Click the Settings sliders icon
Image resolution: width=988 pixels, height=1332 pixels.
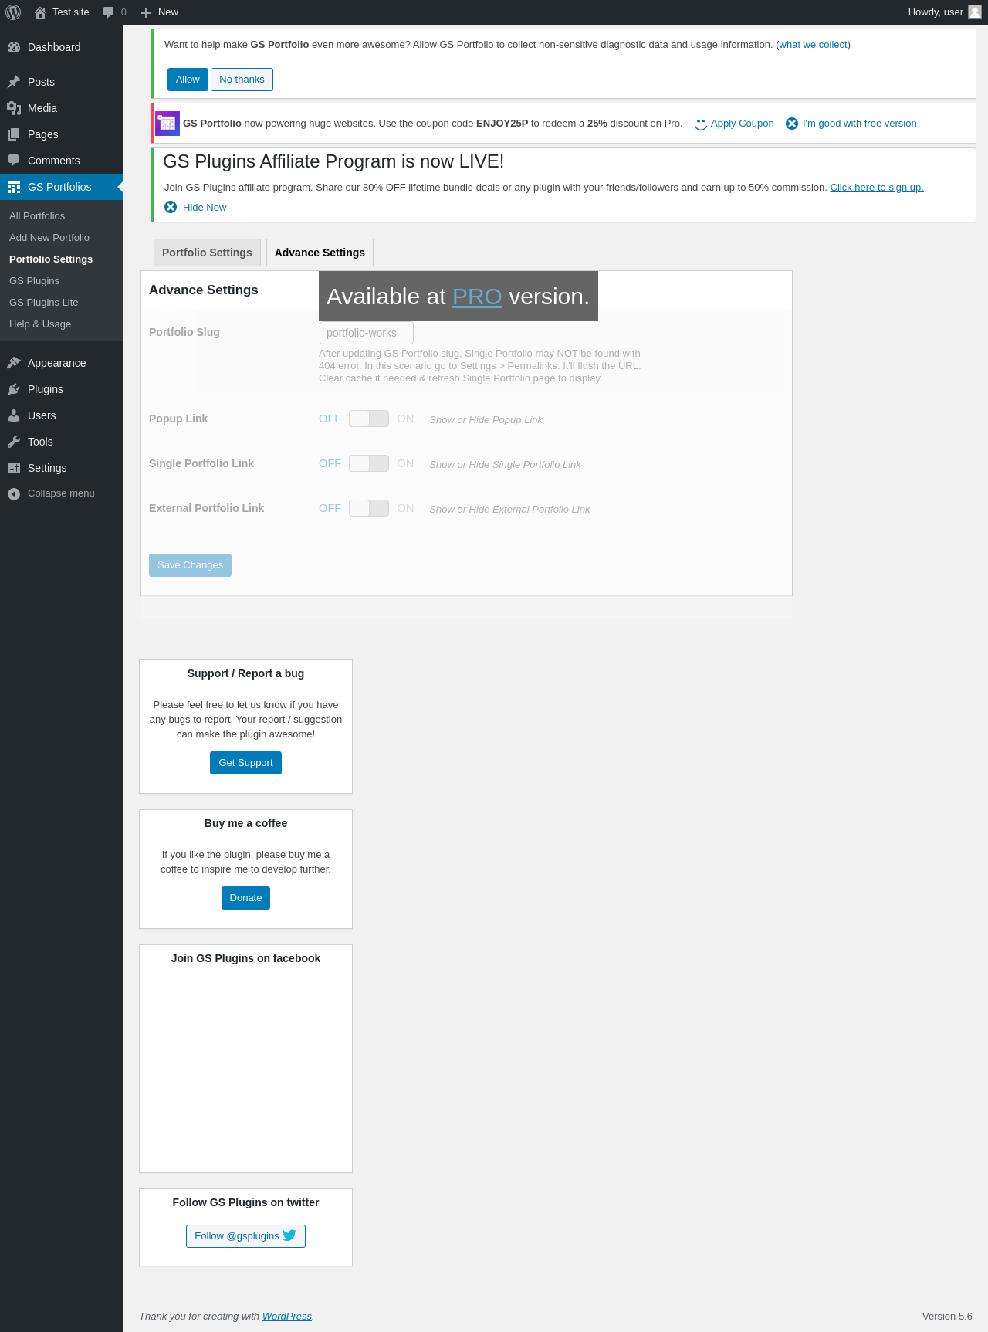tap(14, 468)
